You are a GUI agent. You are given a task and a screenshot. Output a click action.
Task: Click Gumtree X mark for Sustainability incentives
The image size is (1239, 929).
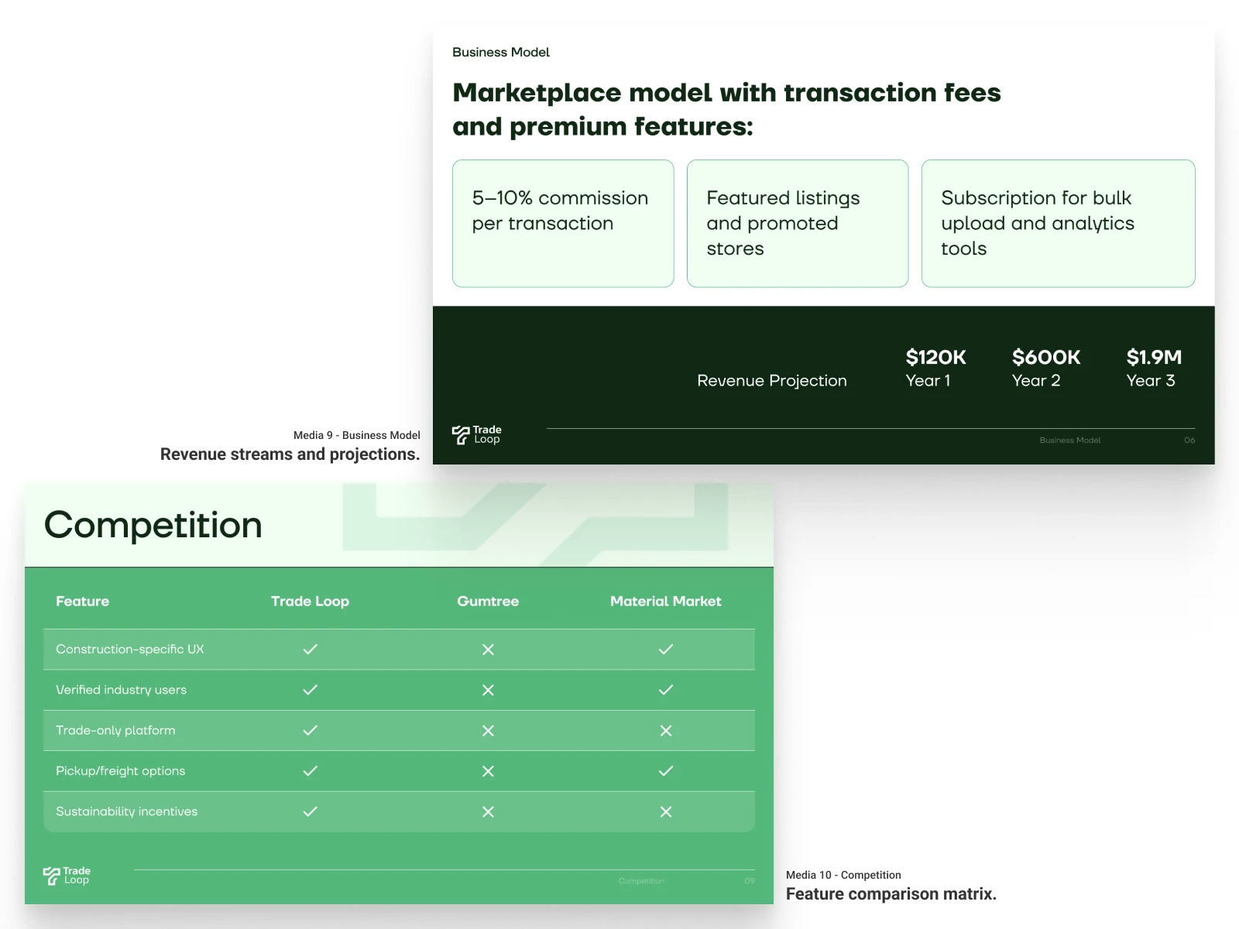488,811
